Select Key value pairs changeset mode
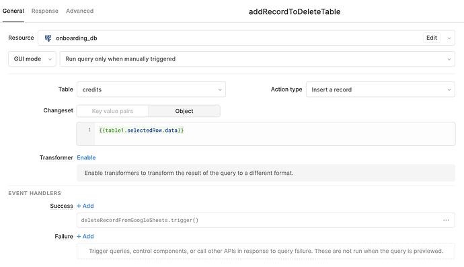The image size is (464, 267). point(112,111)
